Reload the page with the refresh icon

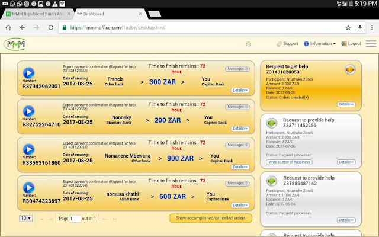click(x=51, y=28)
